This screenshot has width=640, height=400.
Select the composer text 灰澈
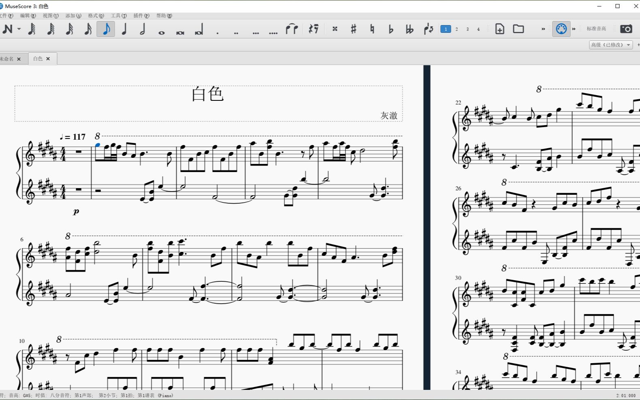(x=389, y=115)
